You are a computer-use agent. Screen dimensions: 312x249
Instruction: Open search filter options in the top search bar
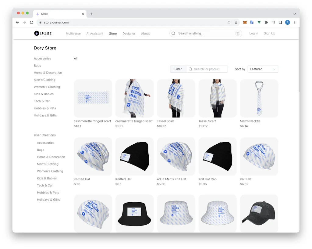point(238,34)
